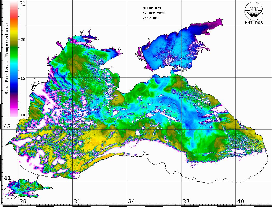272x207 pixels.
Task: Click longitude label '37'
Action: [186, 201]
